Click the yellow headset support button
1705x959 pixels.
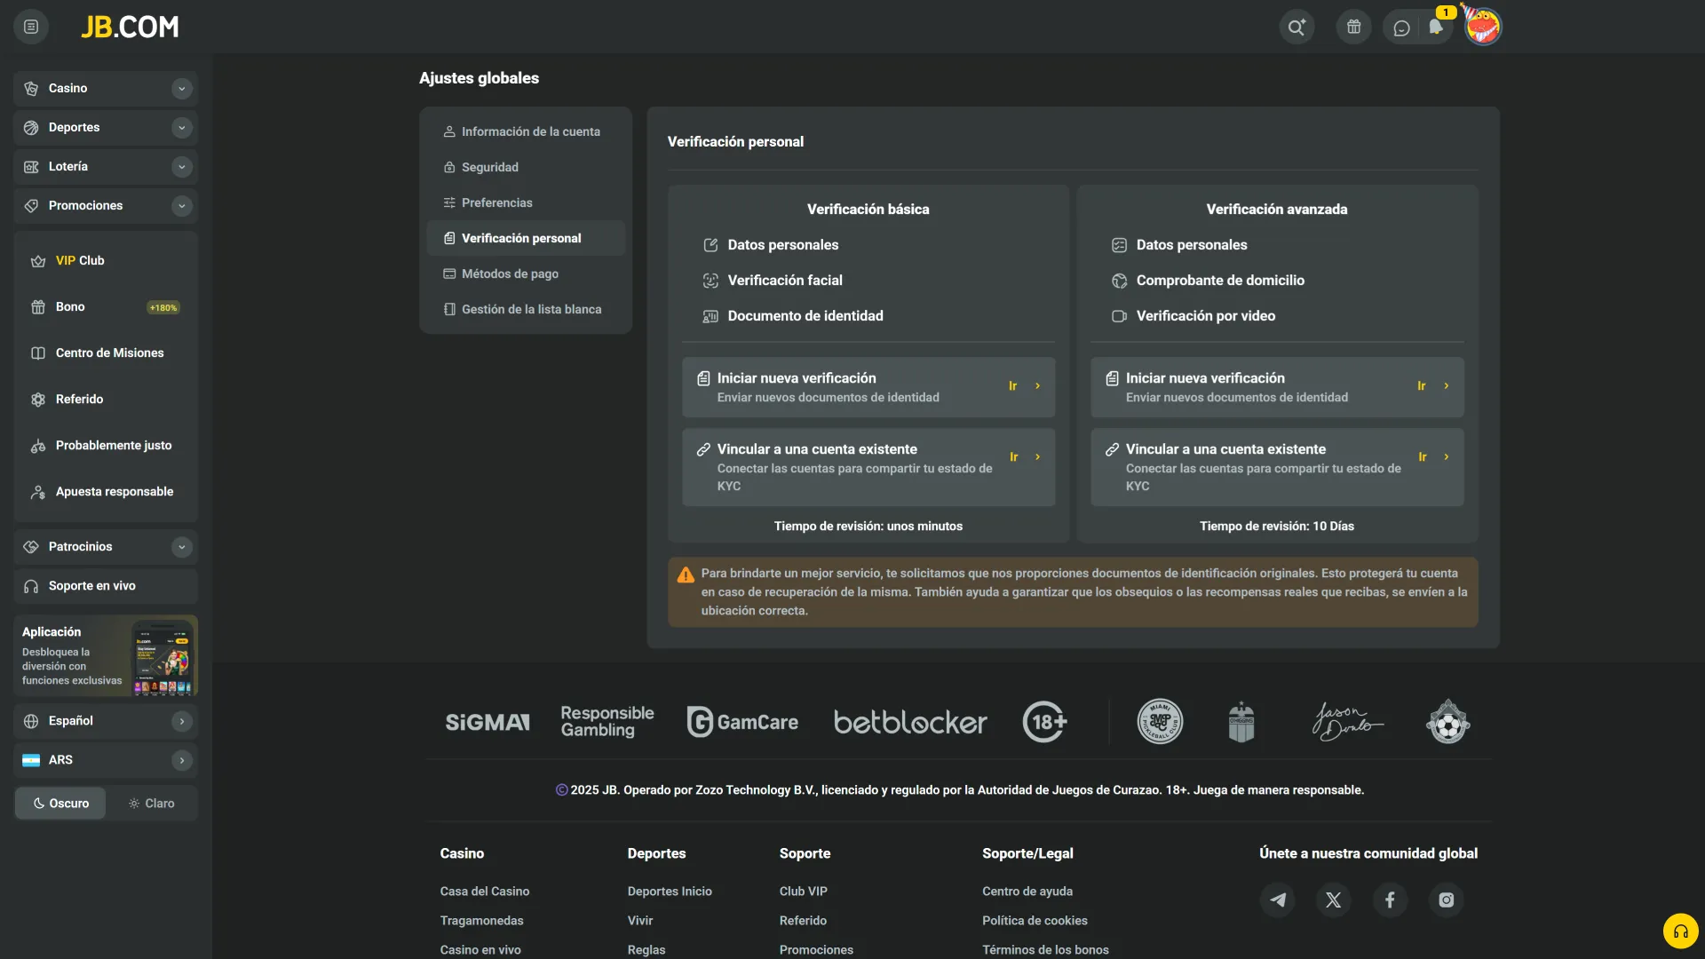[x=1680, y=931]
